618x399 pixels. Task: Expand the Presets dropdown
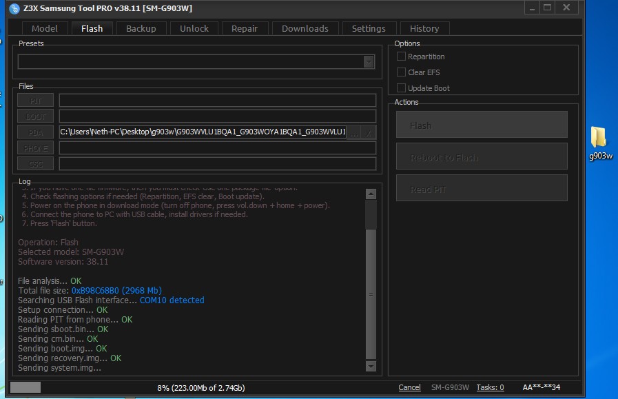(x=369, y=62)
